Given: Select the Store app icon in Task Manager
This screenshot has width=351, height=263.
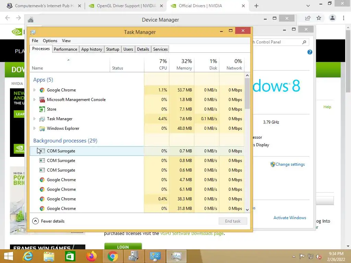Looking at the screenshot, I should pos(42,109).
